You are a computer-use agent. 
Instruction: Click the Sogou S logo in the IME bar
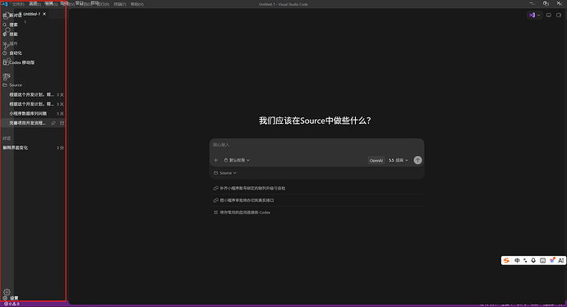click(x=506, y=260)
